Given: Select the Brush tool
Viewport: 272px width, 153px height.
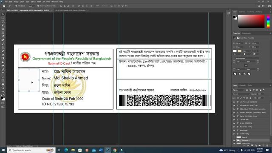Looking at the screenshot, I should [3, 44].
